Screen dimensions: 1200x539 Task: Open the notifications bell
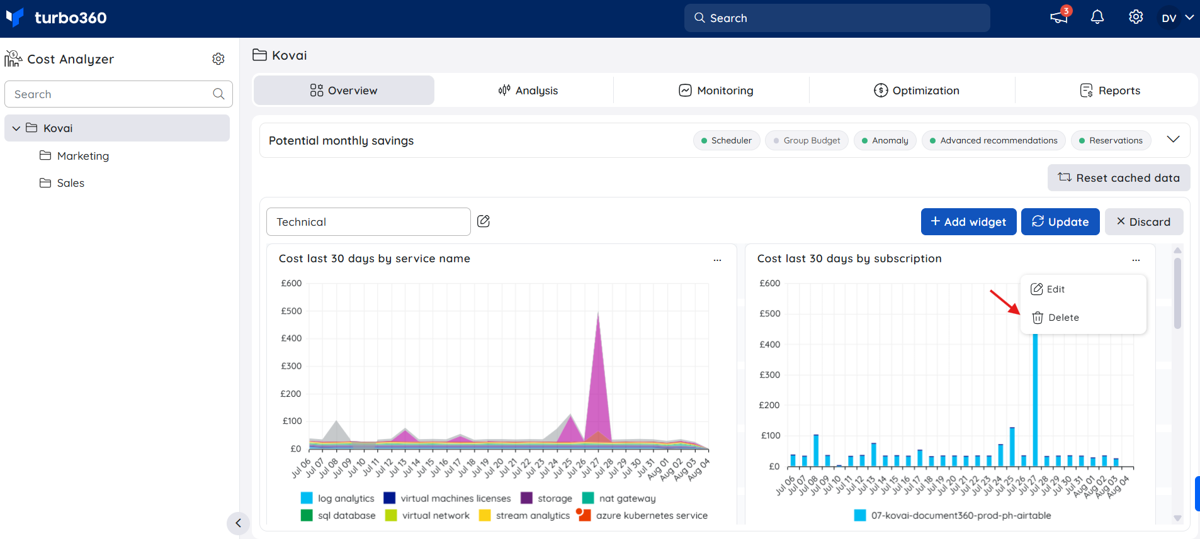1097,18
